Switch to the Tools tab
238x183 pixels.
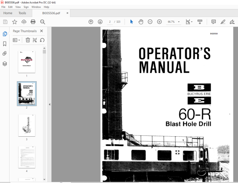[x=22, y=13]
